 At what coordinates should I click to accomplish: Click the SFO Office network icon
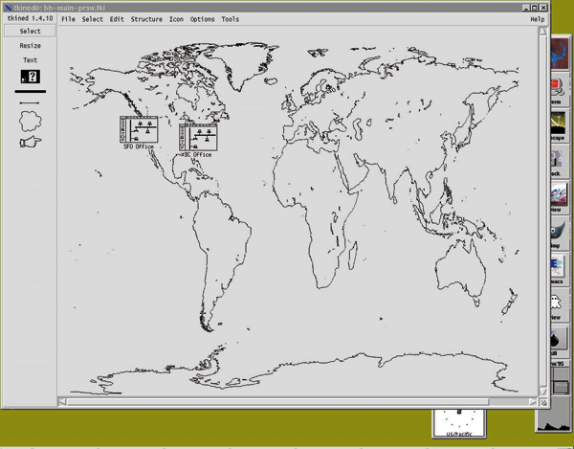139,129
